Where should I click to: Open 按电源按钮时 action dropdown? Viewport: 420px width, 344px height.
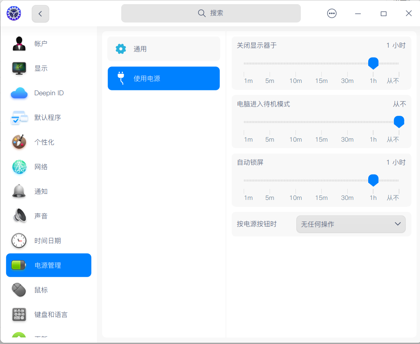[x=351, y=224]
